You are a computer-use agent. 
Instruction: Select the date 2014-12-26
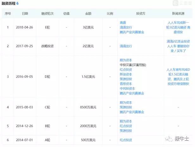[24, 126]
